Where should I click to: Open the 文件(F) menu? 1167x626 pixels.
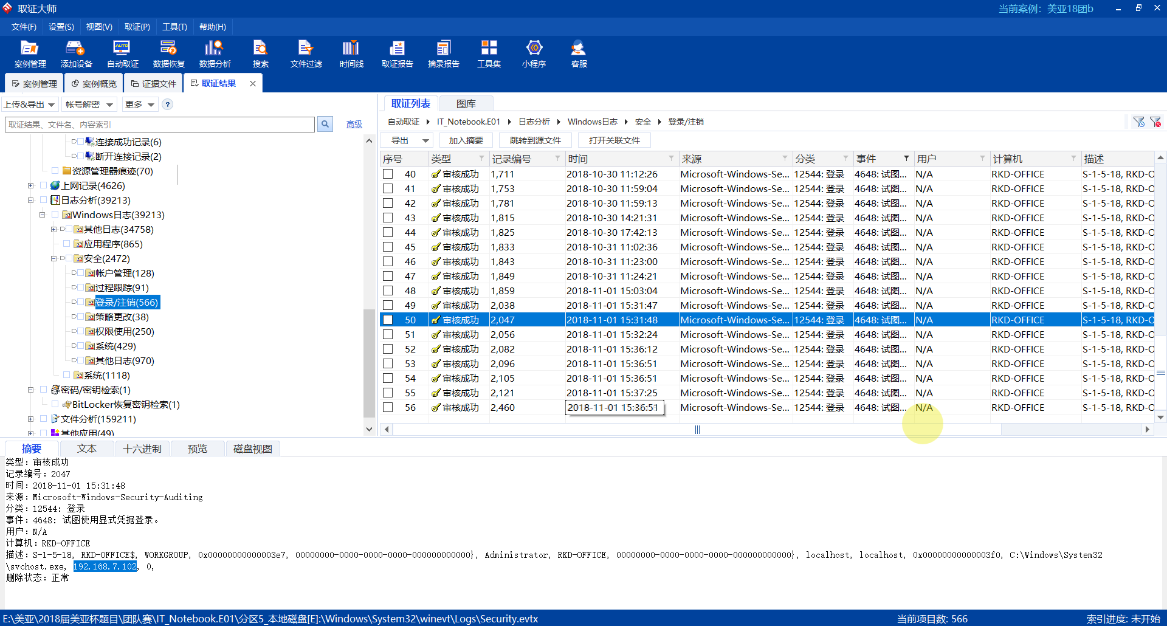click(x=24, y=27)
